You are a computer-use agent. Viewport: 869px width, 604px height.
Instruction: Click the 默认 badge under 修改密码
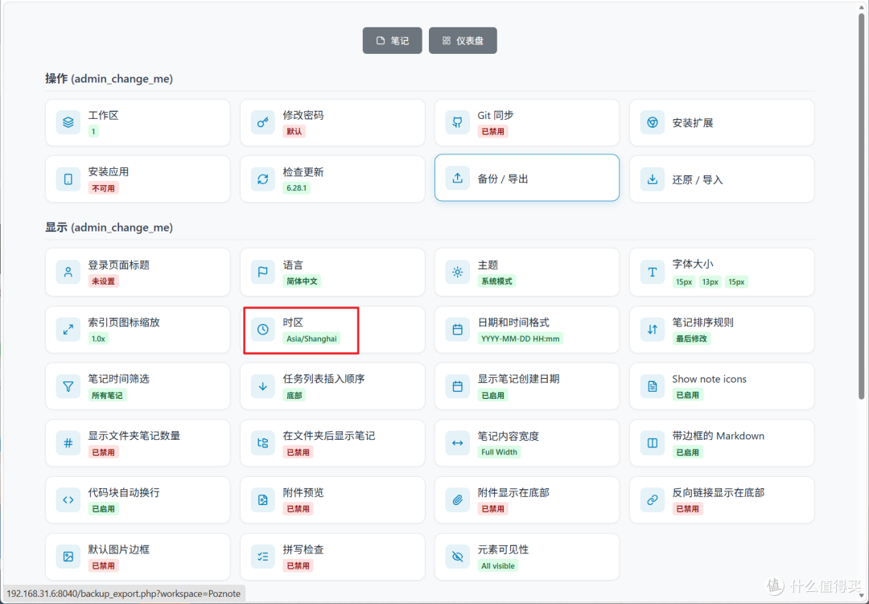coord(294,131)
